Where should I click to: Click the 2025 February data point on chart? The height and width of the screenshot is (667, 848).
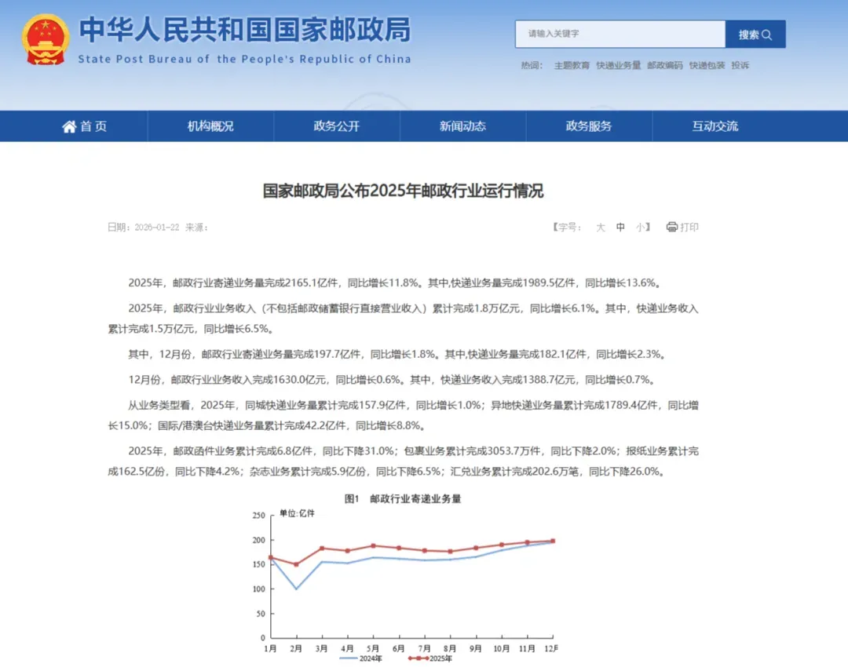[296, 564]
